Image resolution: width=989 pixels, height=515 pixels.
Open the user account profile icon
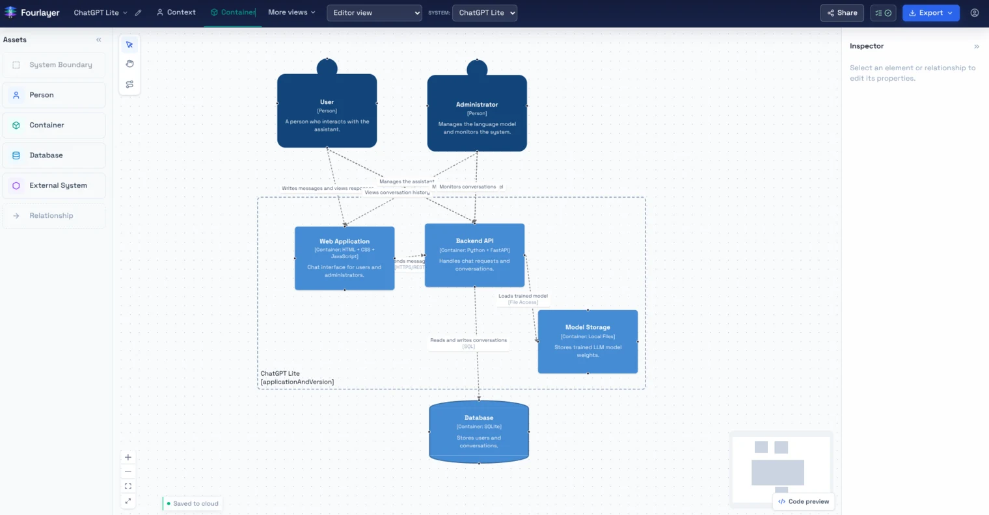click(974, 12)
